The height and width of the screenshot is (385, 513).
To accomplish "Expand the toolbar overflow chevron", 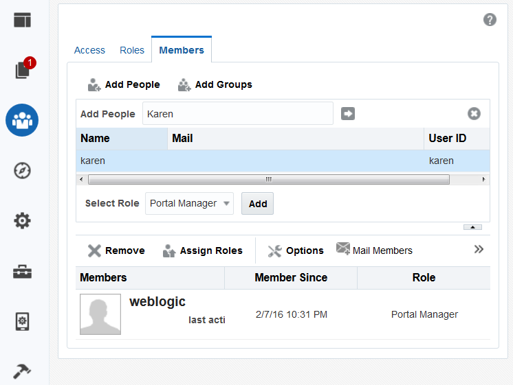I will [x=479, y=250].
